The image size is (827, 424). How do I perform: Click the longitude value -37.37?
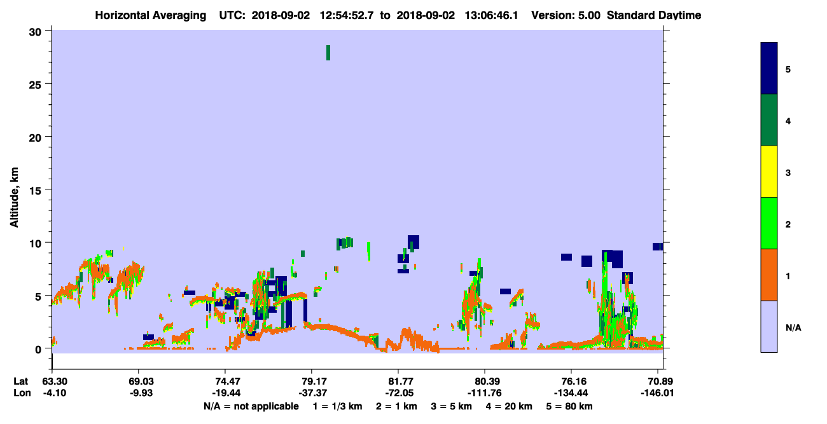coord(312,393)
